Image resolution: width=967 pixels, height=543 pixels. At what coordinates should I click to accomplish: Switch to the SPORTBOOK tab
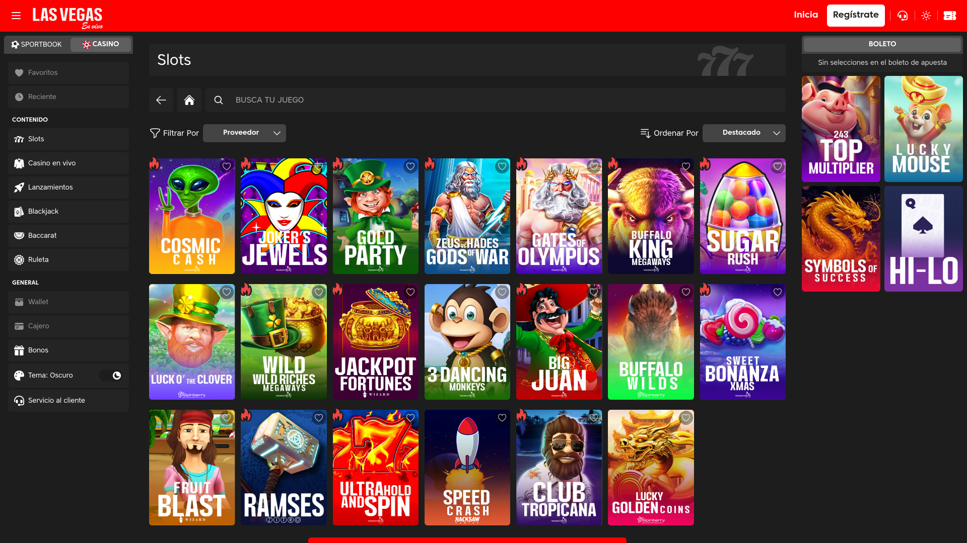(36, 44)
